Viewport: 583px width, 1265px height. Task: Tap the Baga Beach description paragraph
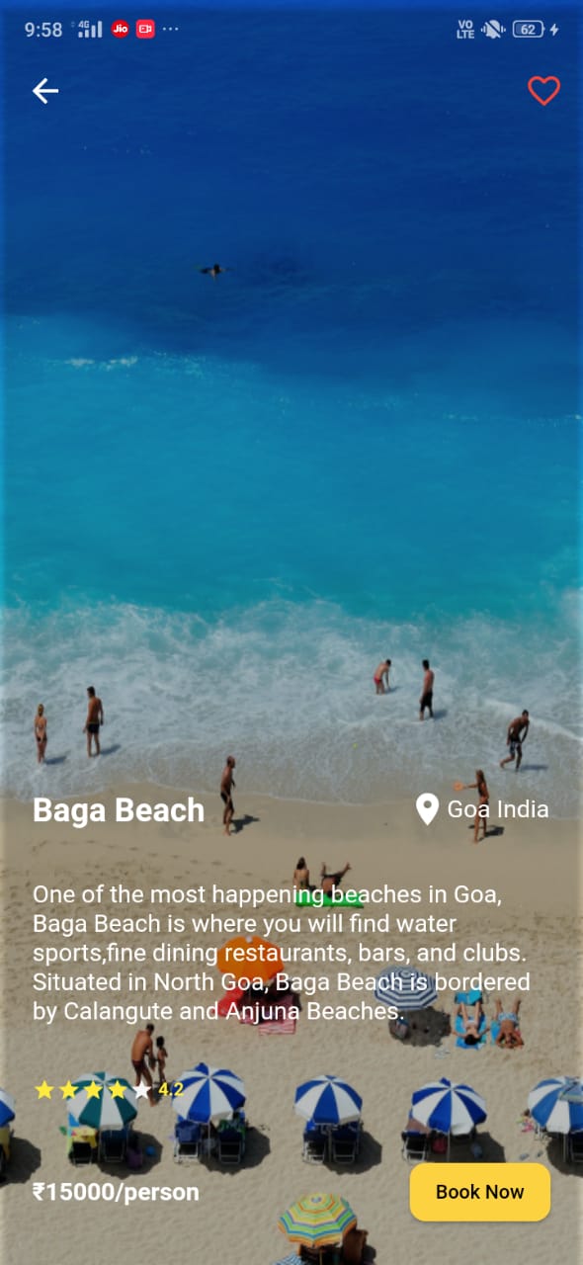pos(282,954)
